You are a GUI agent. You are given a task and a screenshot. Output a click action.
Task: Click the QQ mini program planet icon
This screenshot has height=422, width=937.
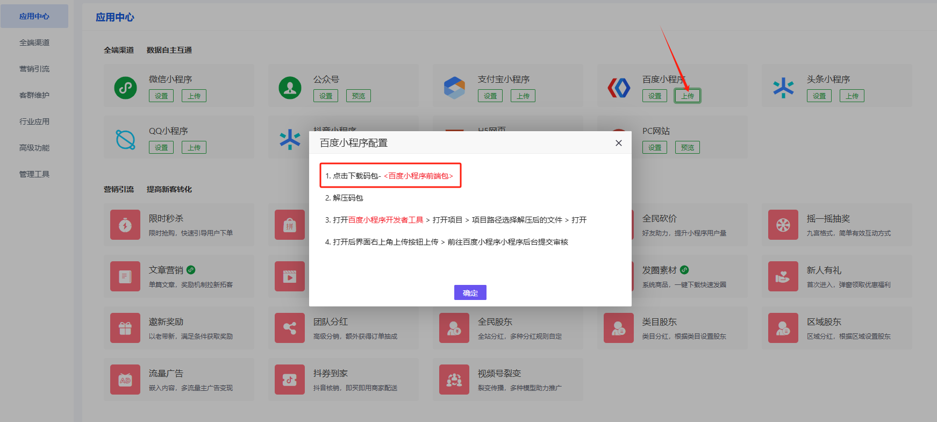click(x=125, y=139)
